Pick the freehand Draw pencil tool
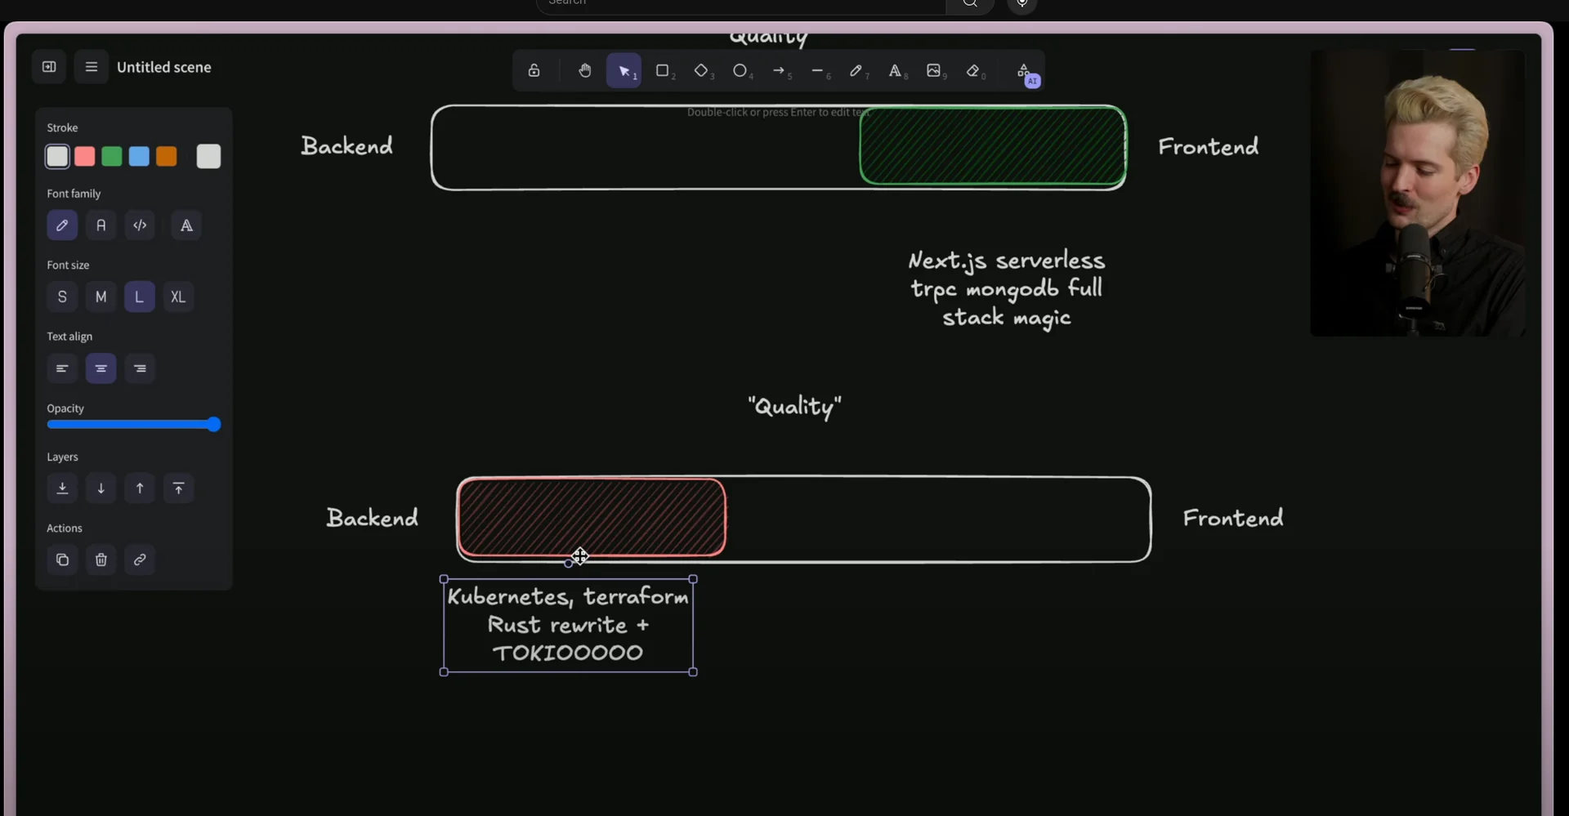Image resolution: width=1569 pixels, height=816 pixels. pos(856,71)
